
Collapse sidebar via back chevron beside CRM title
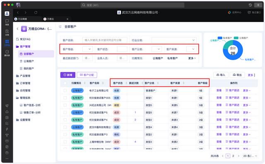17,29
